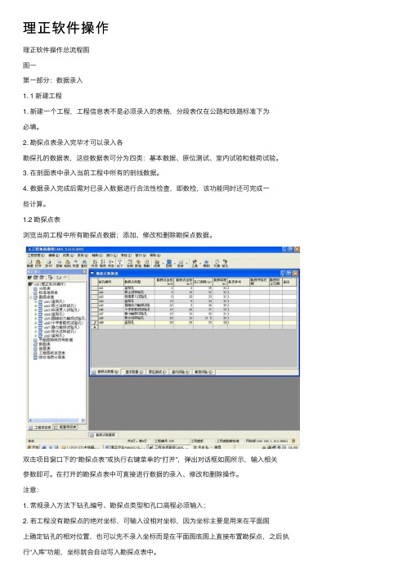The height and width of the screenshot is (584, 412).
Task: Expand the zk7(静力触探试验孔) node
Action: 36,328
